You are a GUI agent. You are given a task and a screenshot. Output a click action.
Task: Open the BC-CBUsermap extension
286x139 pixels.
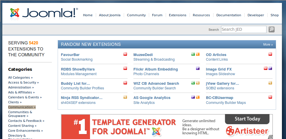coord(219,98)
